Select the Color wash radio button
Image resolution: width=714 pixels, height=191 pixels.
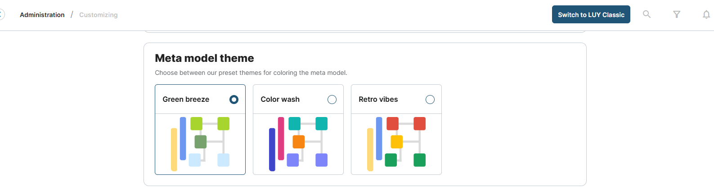click(x=332, y=100)
